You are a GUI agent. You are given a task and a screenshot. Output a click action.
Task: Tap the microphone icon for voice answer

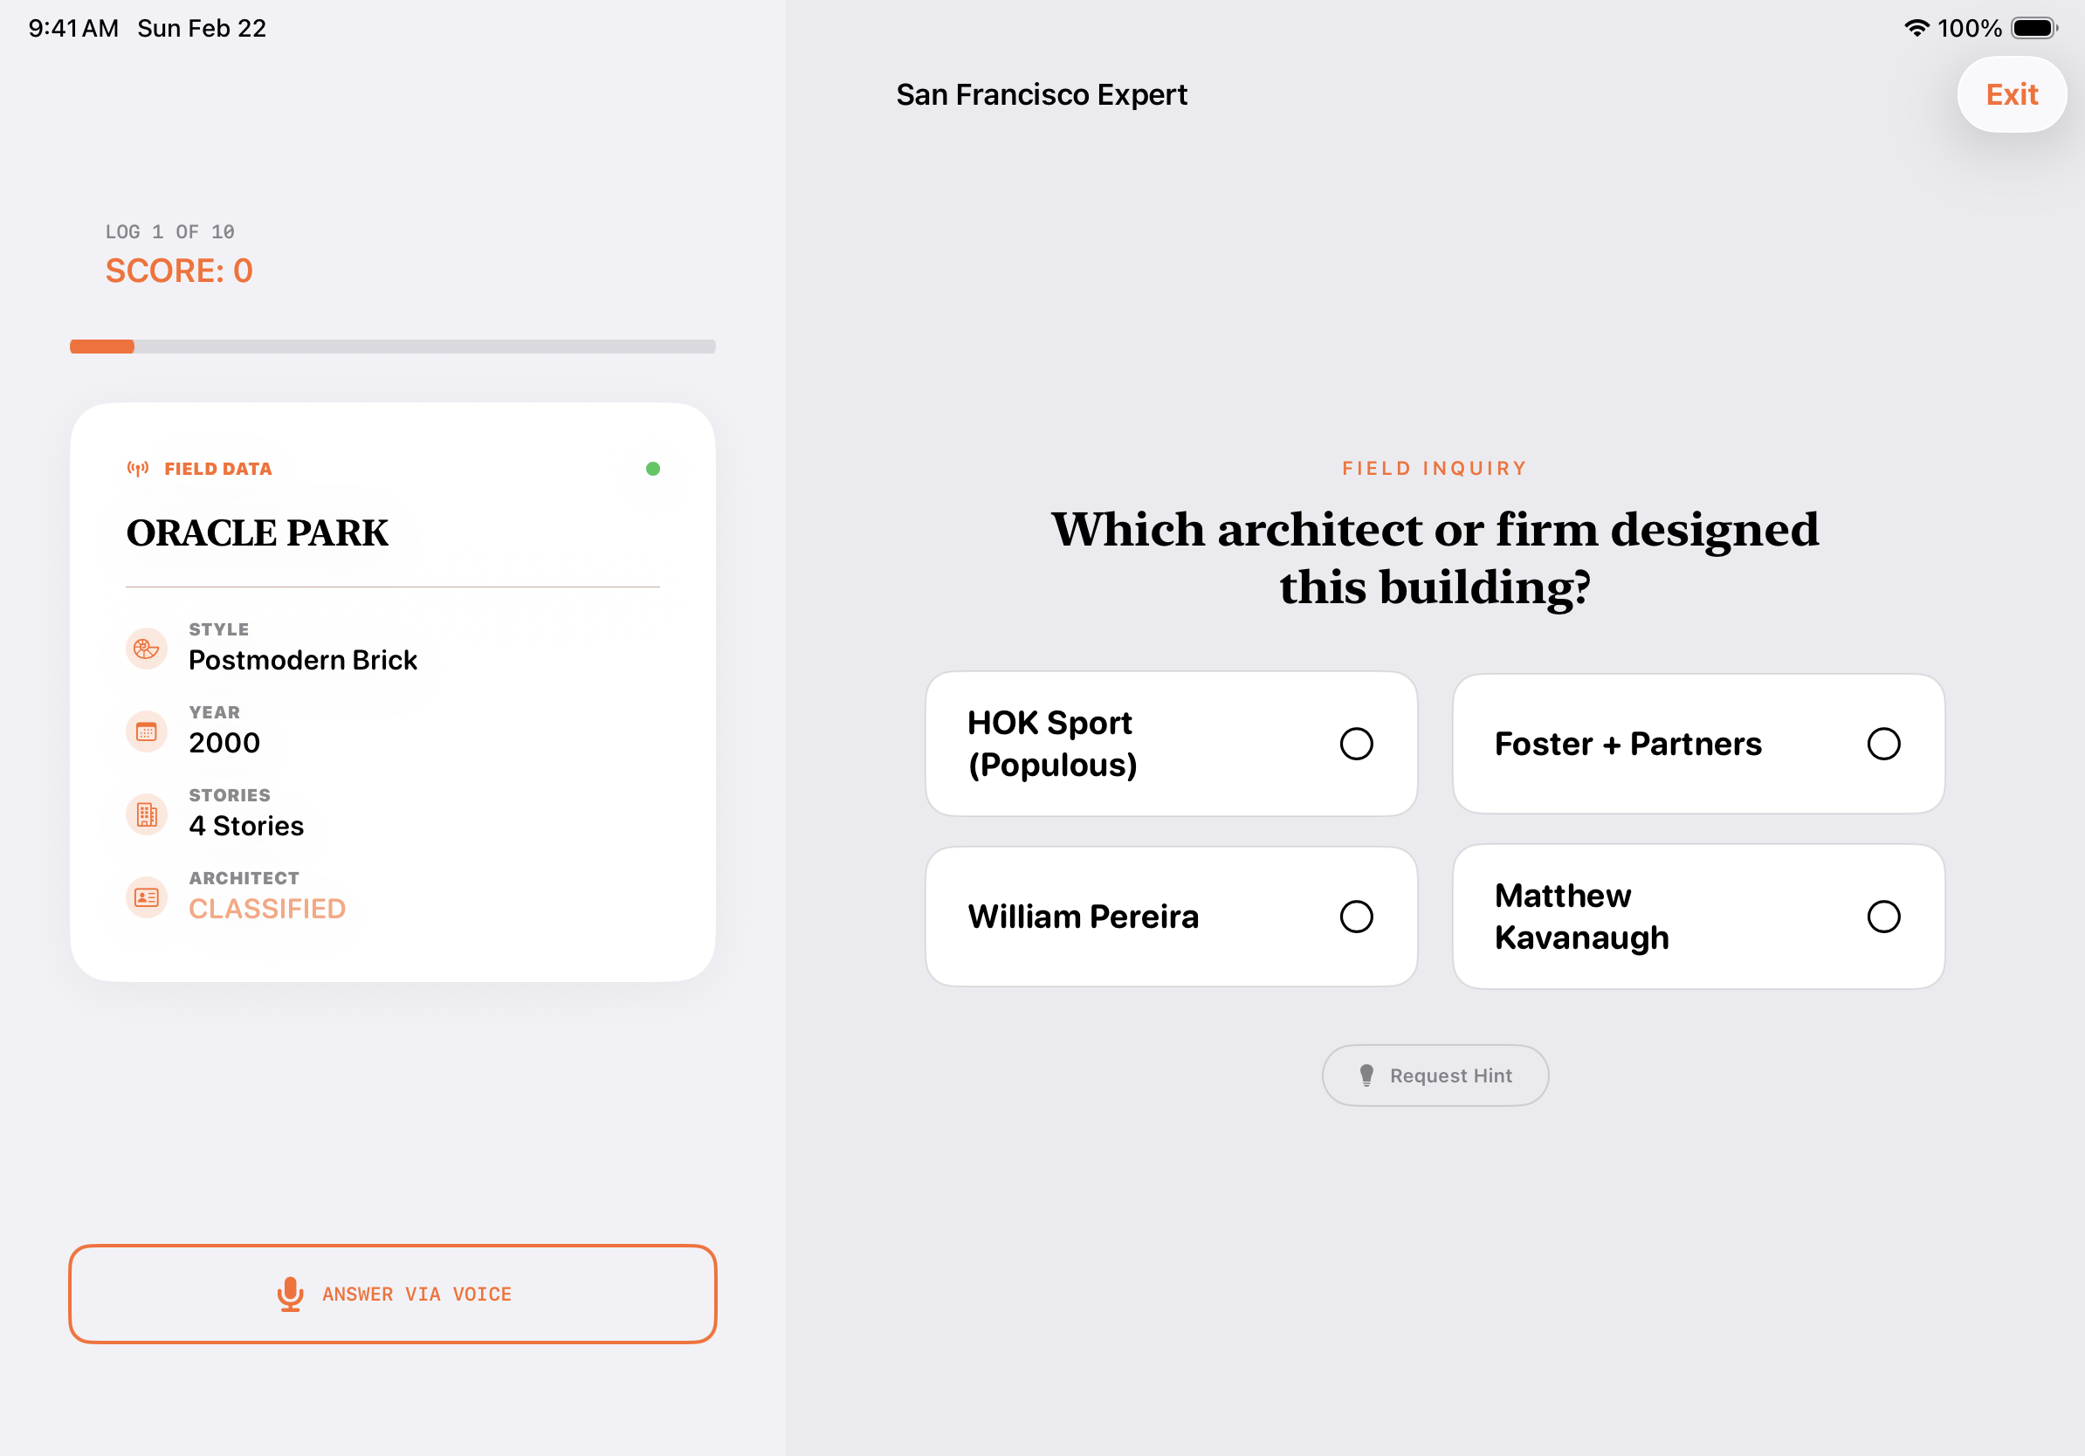pos(291,1294)
